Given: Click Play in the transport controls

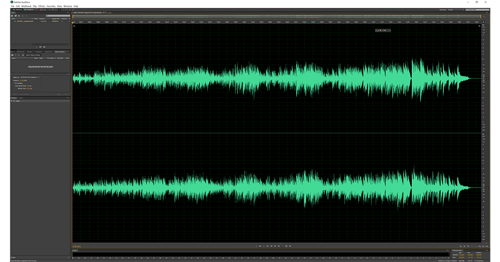Looking at the screenshot, I should pyautogui.click(x=260, y=246).
